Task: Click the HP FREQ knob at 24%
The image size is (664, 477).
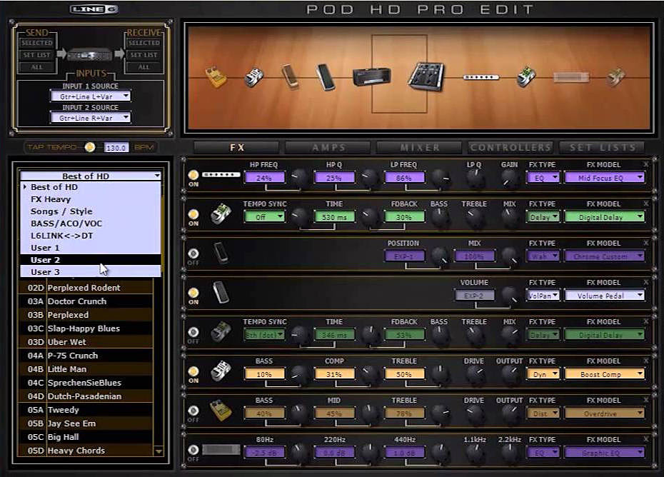Action: click(300, 178)
